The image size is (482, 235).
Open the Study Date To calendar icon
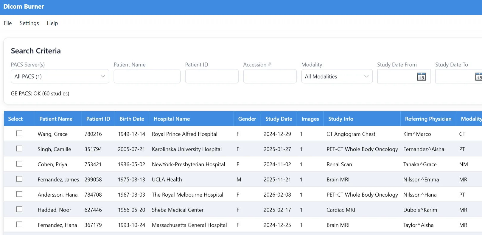[x=479, y=77]
